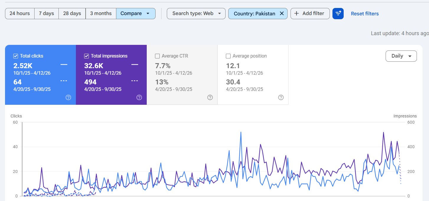Viewport: 429px width, 201px height.
Task: Enable the Average CTR checkbox
Action: 157,56
